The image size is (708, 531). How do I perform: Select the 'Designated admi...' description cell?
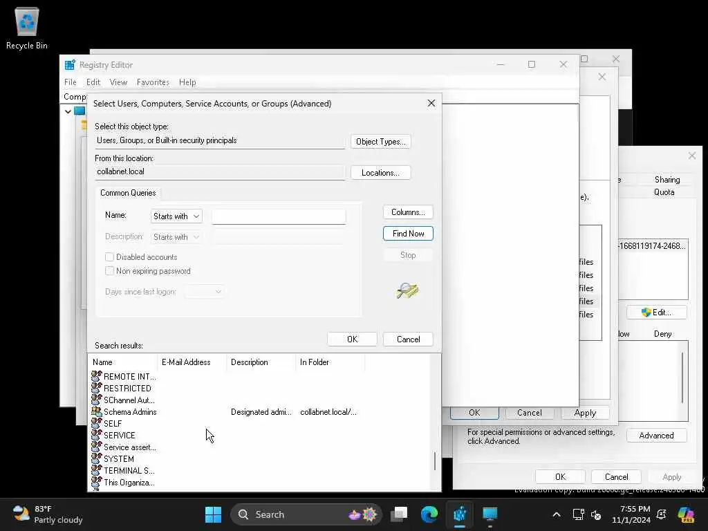pyautogui.click(x=261, y=412)
